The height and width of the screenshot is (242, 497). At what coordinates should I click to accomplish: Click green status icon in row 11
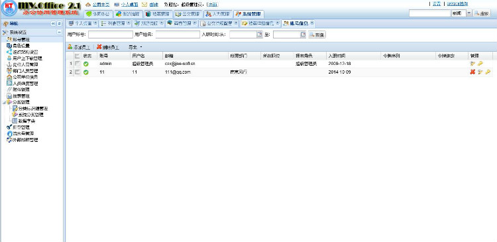[x=86, y=72]
